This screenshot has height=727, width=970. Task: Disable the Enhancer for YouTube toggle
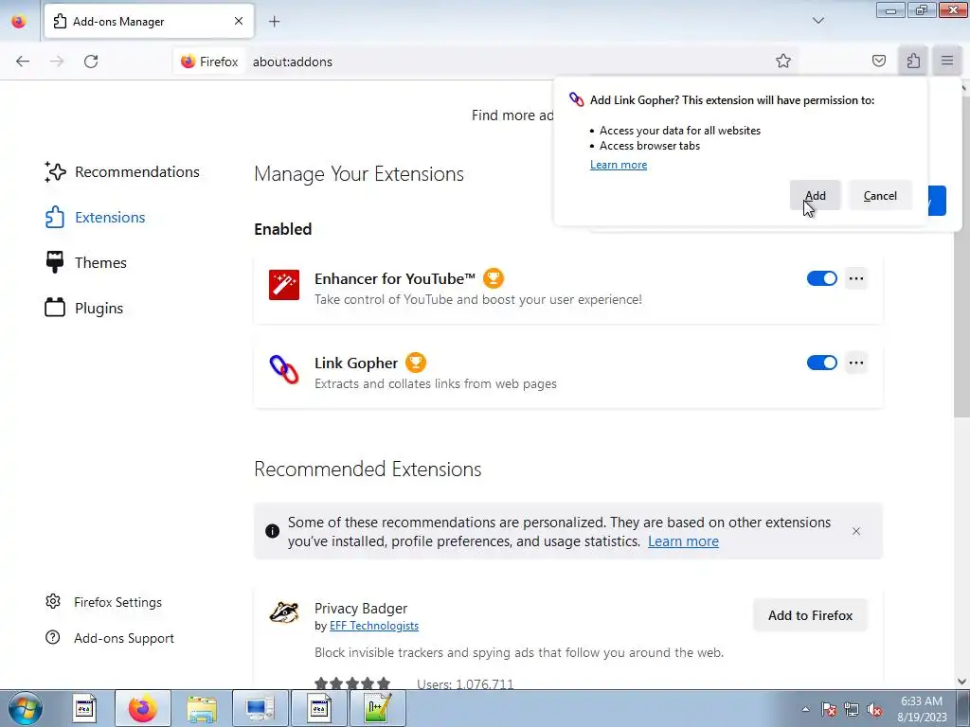[821, 278]
